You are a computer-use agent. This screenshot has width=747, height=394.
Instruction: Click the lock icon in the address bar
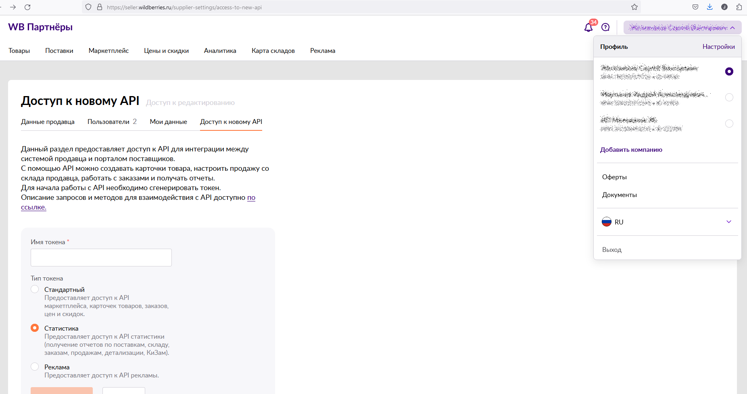point(100,7)
